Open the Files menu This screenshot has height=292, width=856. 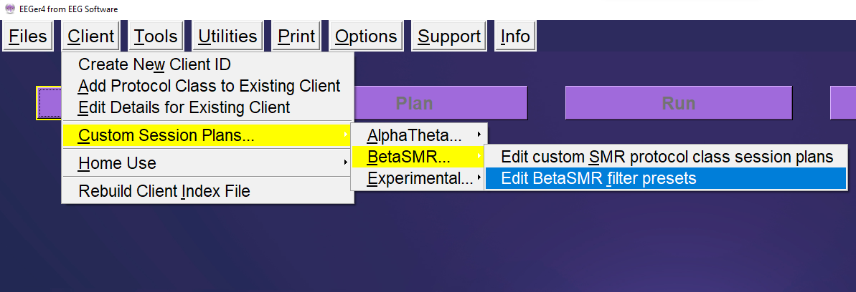(x=28, y=36)
